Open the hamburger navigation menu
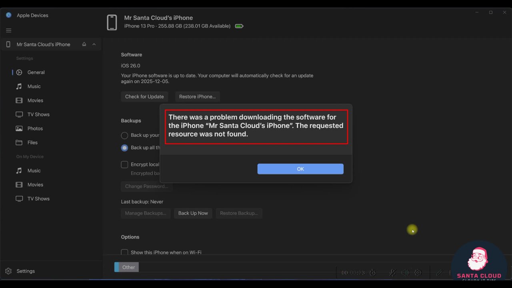The image size is (512, 288). click(x=8, y=30)
